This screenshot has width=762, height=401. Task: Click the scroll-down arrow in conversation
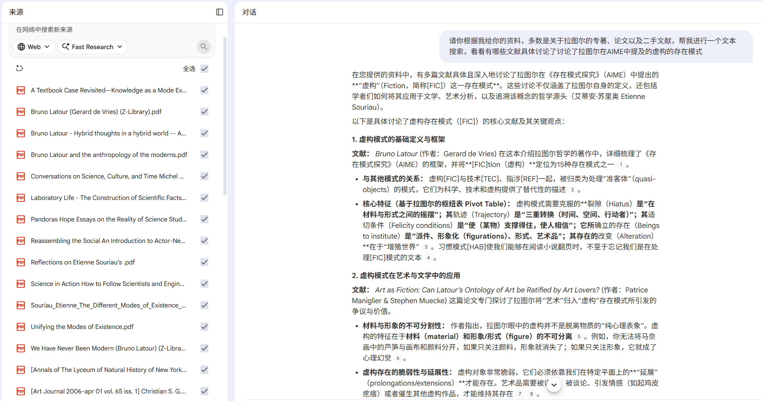coord(554,385)
